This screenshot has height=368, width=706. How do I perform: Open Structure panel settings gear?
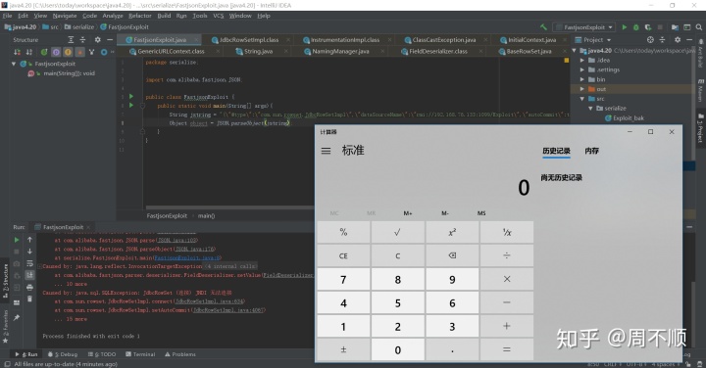(97, 39)
